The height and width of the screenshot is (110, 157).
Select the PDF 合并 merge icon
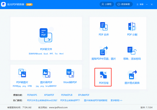click(x=104, y=26)
